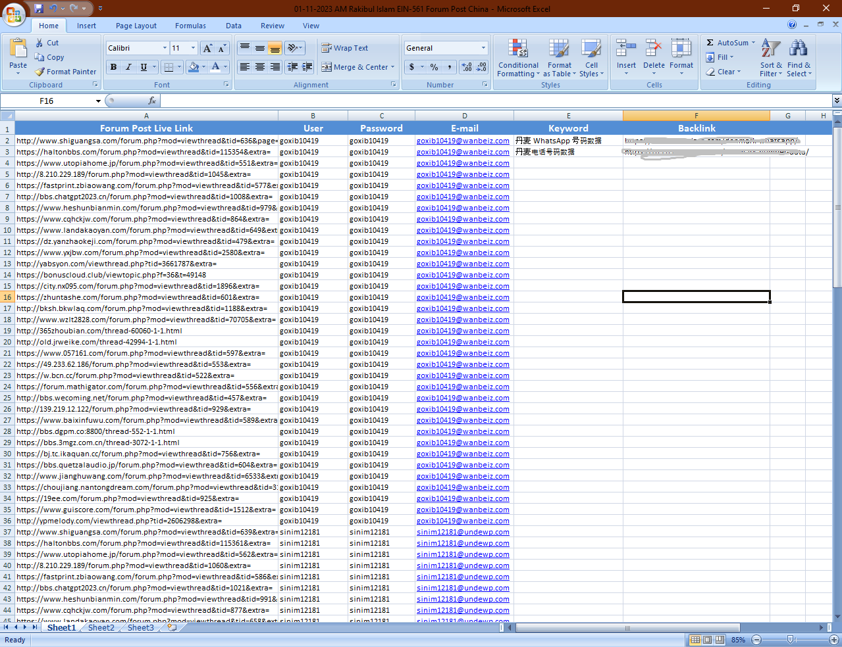The width and height of the screenshot is (842, 647).
Task: Toggle Bold formatting
Action: coord(113,67)
